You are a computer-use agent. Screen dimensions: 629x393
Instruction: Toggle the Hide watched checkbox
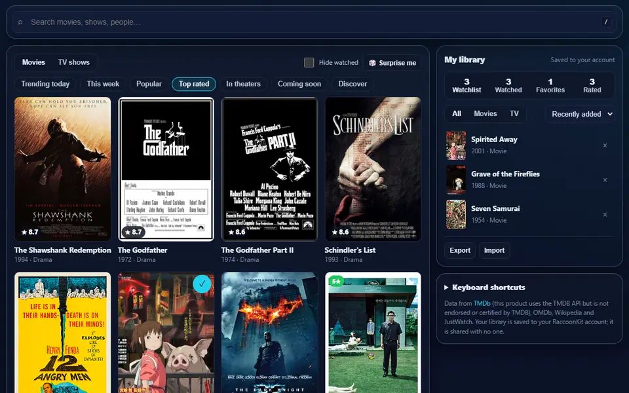[309, 63]
